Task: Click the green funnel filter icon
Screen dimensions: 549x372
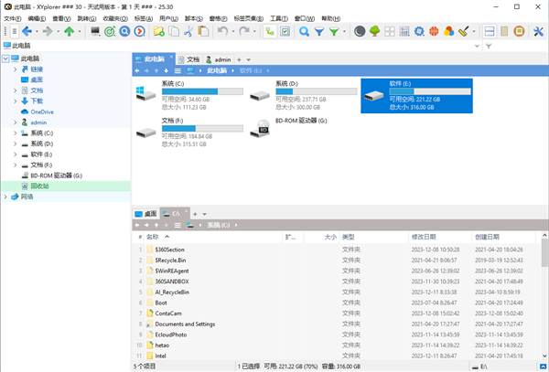Action: tap(334, 31)
